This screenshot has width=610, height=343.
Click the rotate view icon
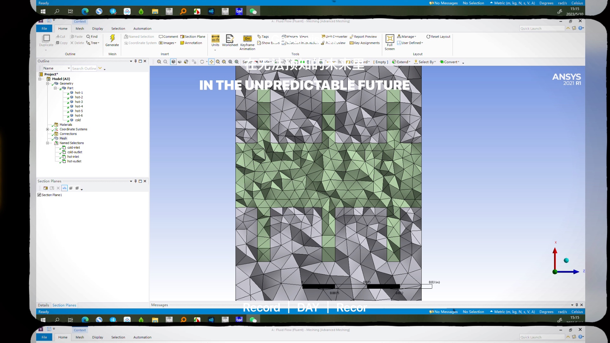pos(202,62)
